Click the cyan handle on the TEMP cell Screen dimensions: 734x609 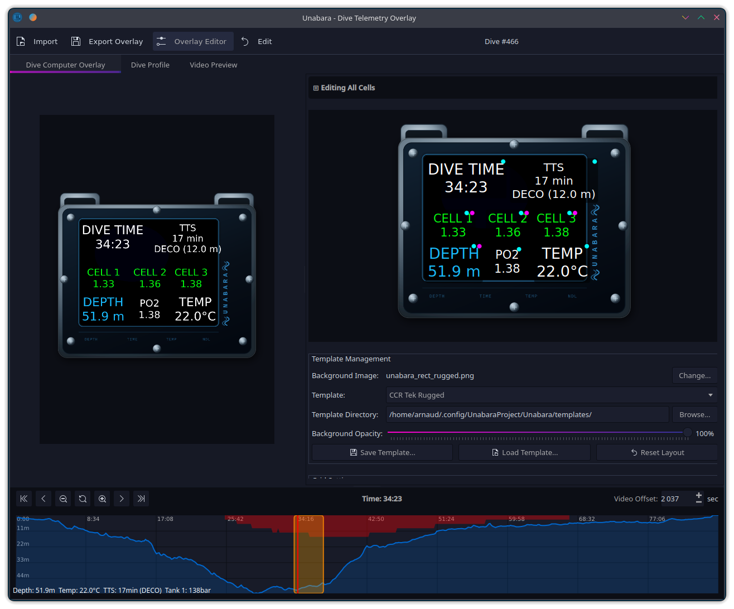587,246
